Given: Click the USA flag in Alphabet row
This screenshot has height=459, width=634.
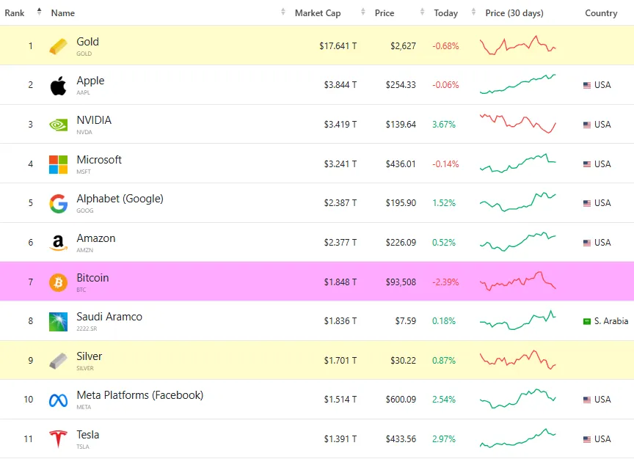Looking at the screenshot, I should pos(587,203).
